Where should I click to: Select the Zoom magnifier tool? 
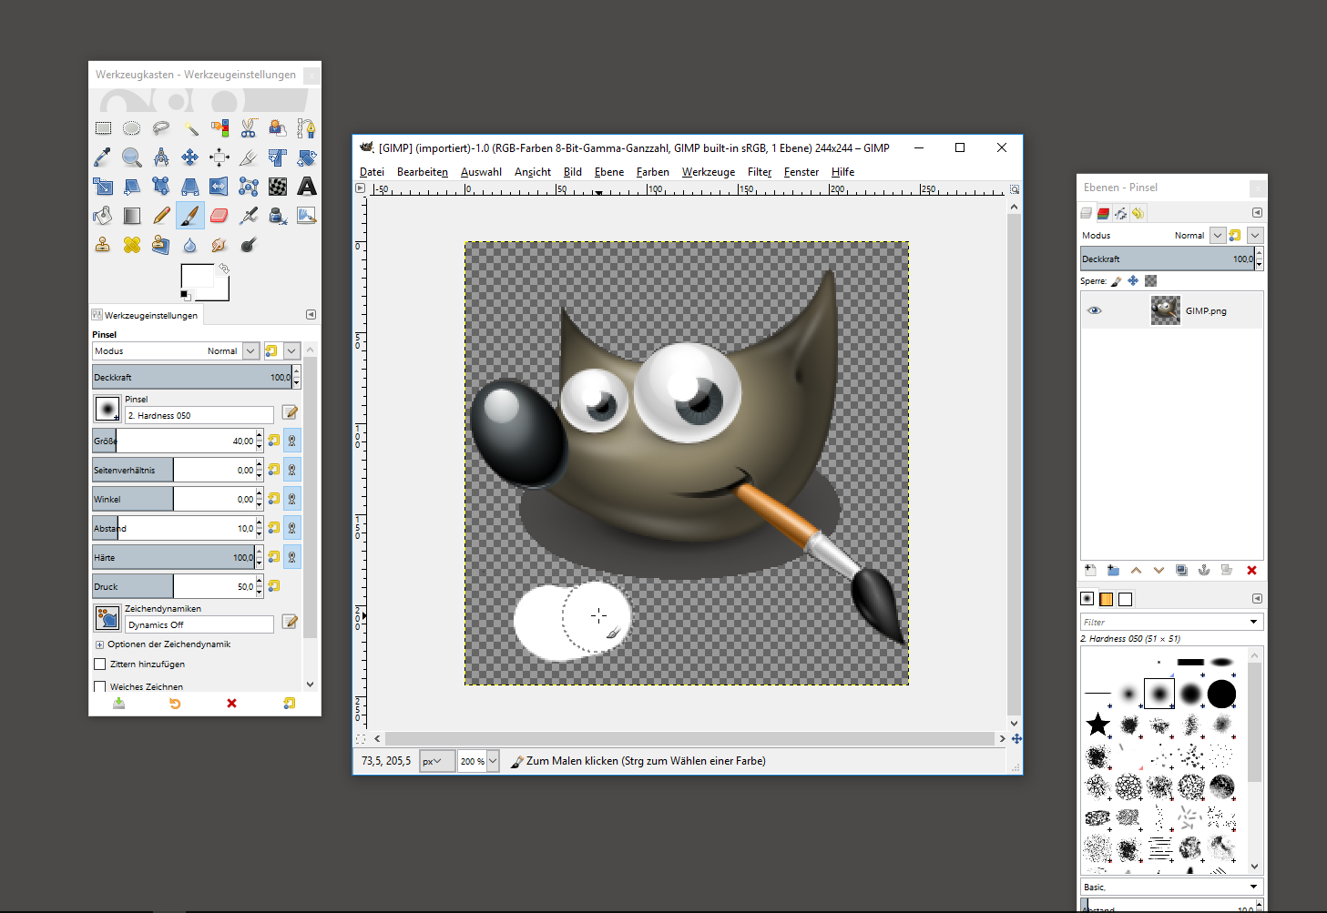pos(132,157)
